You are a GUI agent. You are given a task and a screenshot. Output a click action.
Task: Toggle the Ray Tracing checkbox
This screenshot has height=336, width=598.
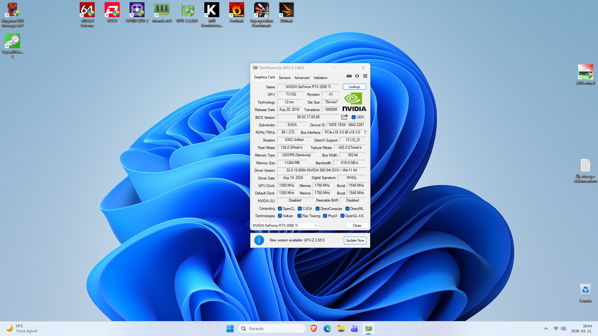(x=299, y=216)
